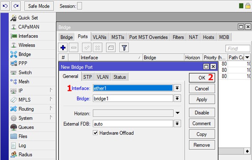
Task: Open Status tab in New Bridge Port
Action: [120, 77]
